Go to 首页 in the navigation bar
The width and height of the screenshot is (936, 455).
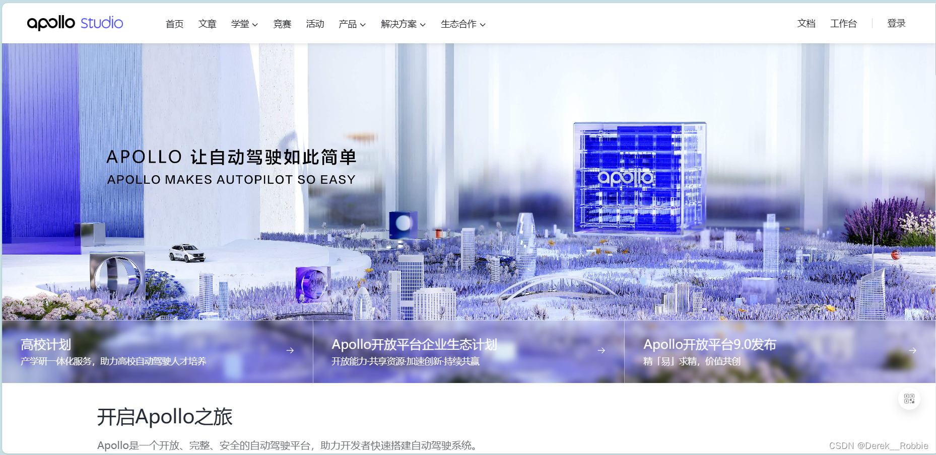175,24
